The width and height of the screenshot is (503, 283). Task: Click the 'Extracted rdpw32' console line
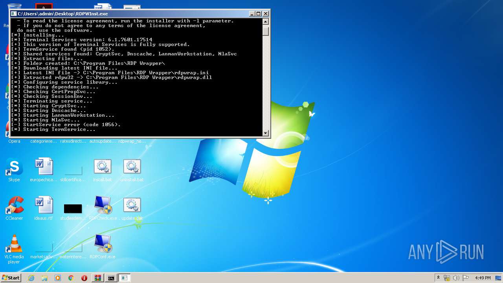point(111,77)
